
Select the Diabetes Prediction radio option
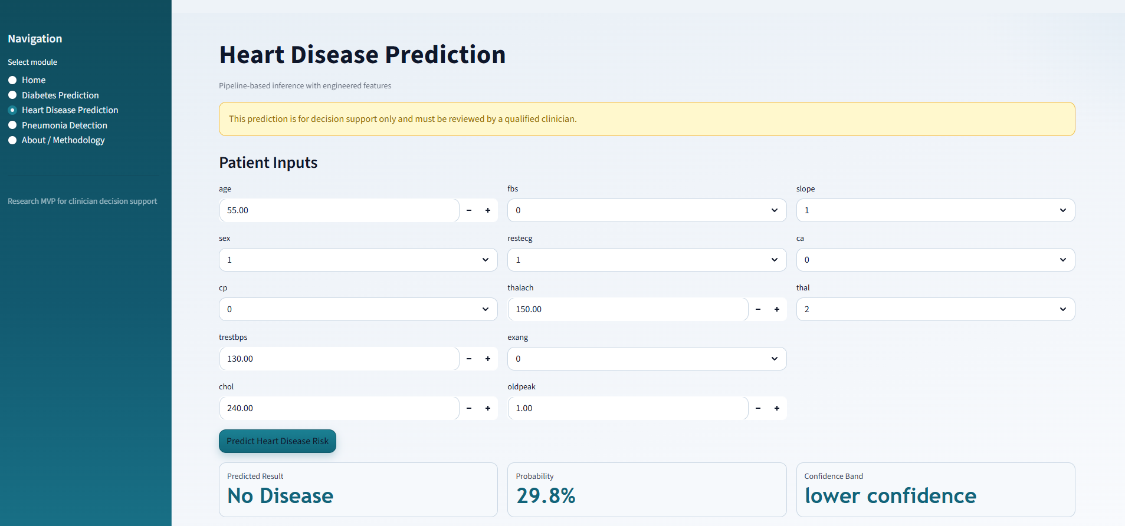12,95
